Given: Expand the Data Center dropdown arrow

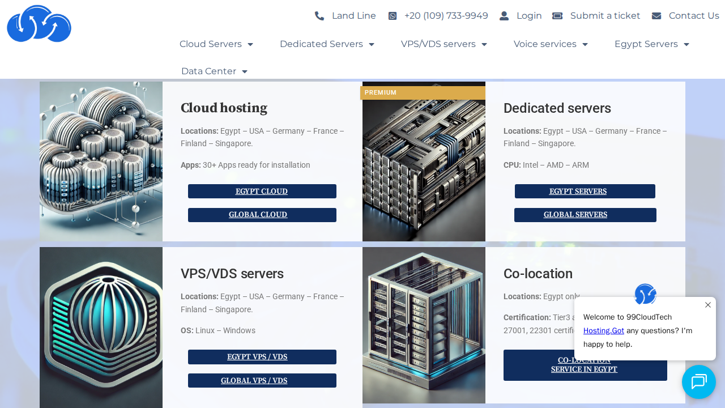Looking at the screenshot, I should [245, 71].
